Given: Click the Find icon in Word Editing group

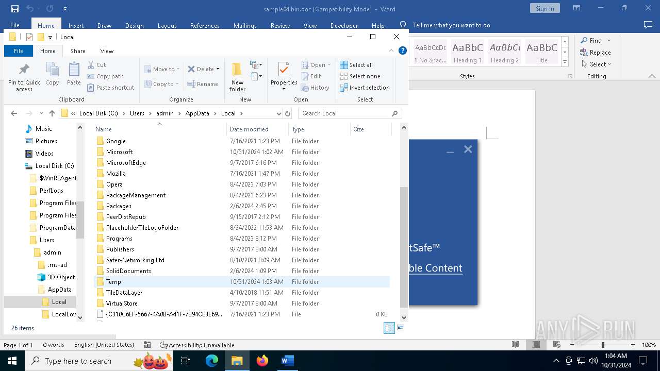Looking at the screenshot, I should tap(584, 40).
